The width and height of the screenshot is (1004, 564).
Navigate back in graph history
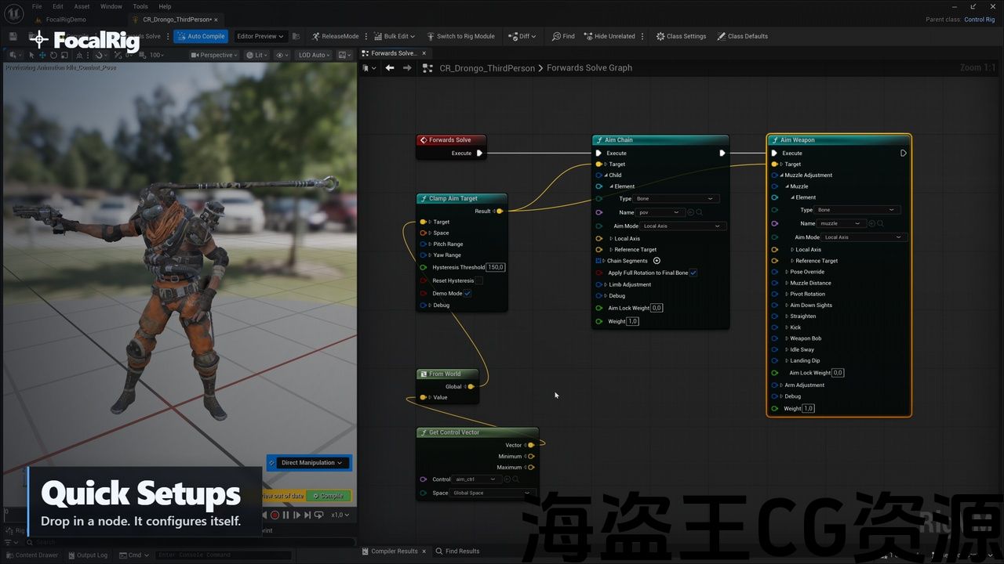[x=390, y=68]
